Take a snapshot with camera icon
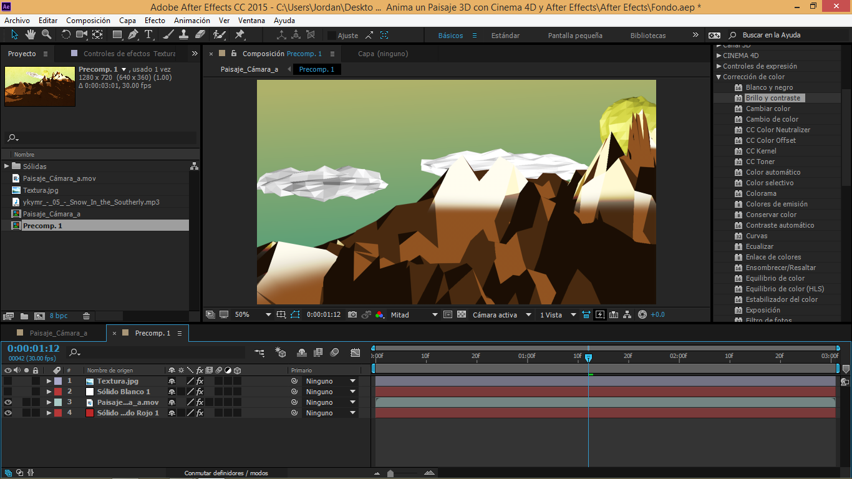852x479 pixels. point(352,315)
